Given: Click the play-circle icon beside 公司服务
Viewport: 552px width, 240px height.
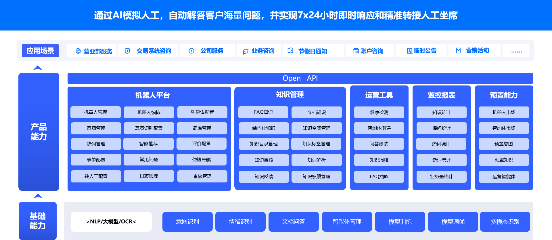Looking at the screenshot, I should pyautogui.click(x=191, y=51).
